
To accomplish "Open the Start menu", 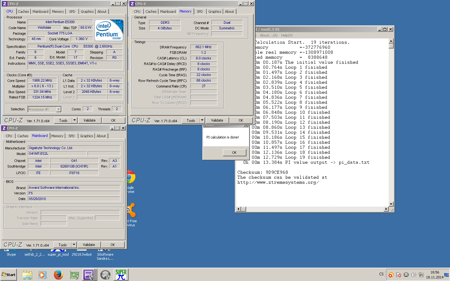I will click(x=8, y=275).
